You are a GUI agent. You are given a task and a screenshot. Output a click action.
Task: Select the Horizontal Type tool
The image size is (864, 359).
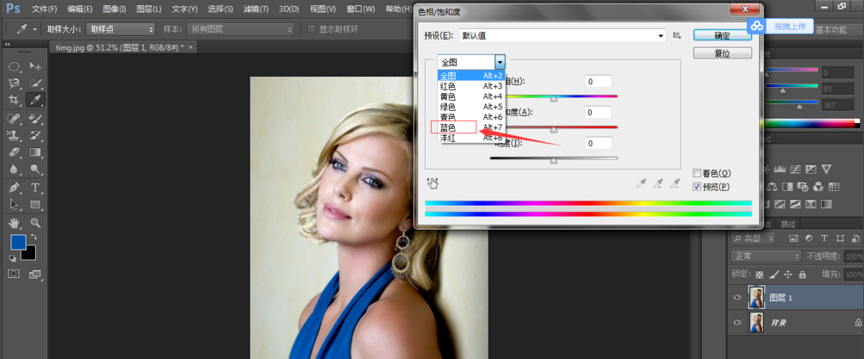tap(35, 188)
